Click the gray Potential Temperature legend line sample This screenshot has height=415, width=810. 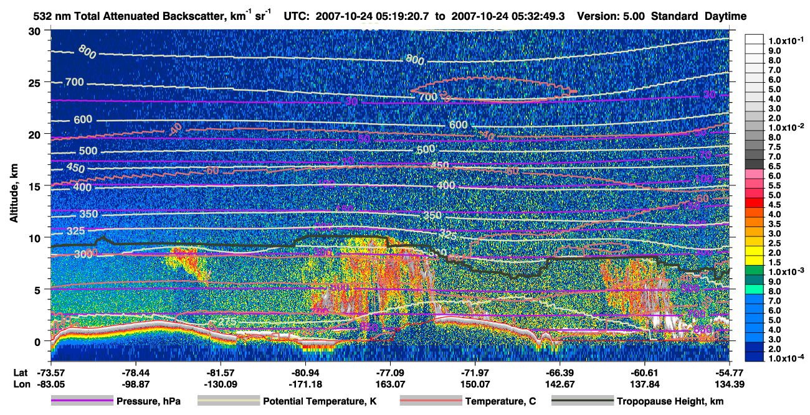click(229, 401)
